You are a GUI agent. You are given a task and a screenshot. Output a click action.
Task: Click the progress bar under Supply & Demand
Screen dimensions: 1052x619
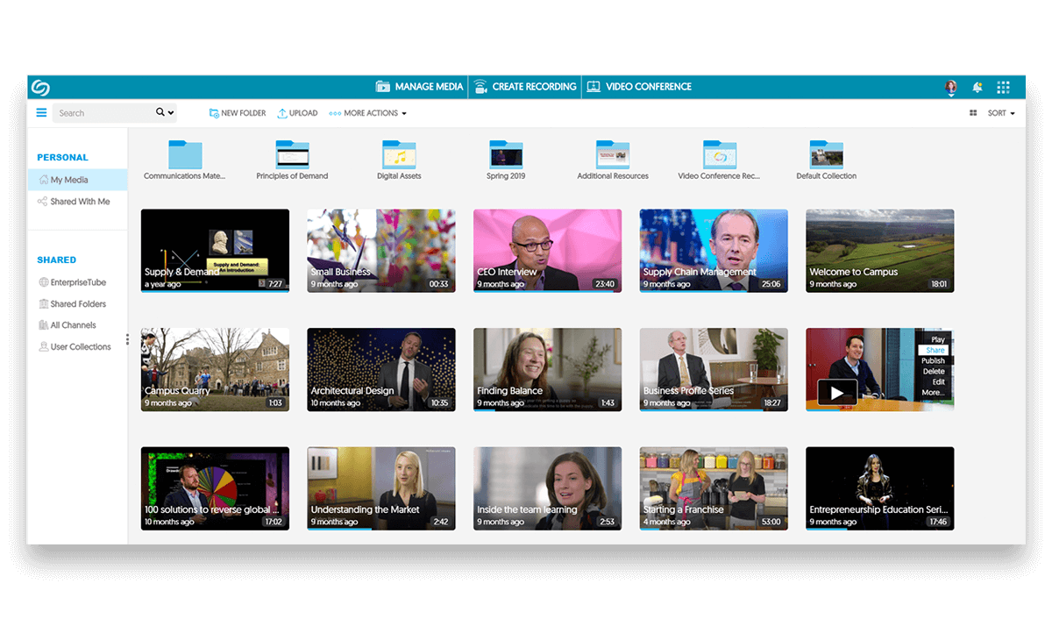pos(215,292)
